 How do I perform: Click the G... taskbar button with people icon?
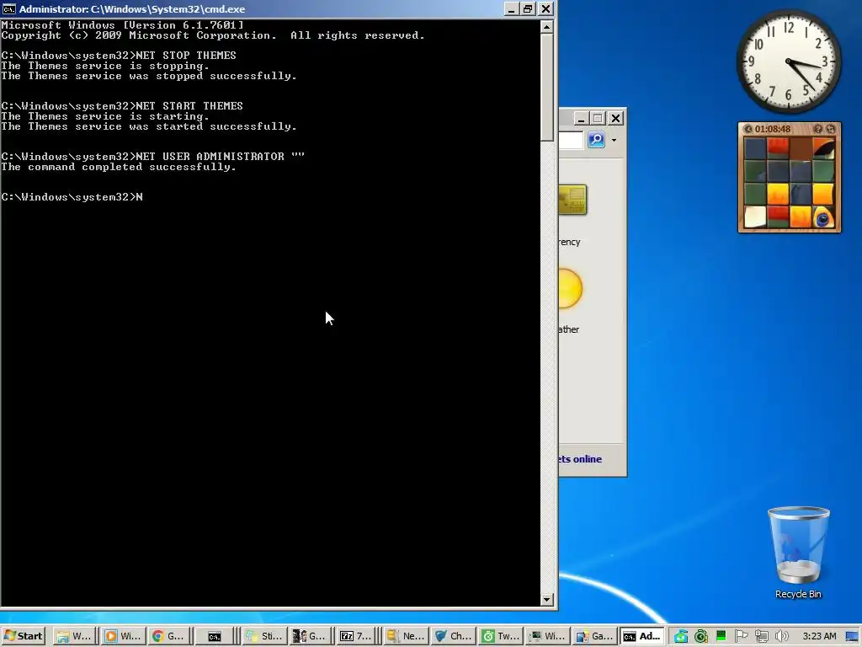[x=310, y=636]
